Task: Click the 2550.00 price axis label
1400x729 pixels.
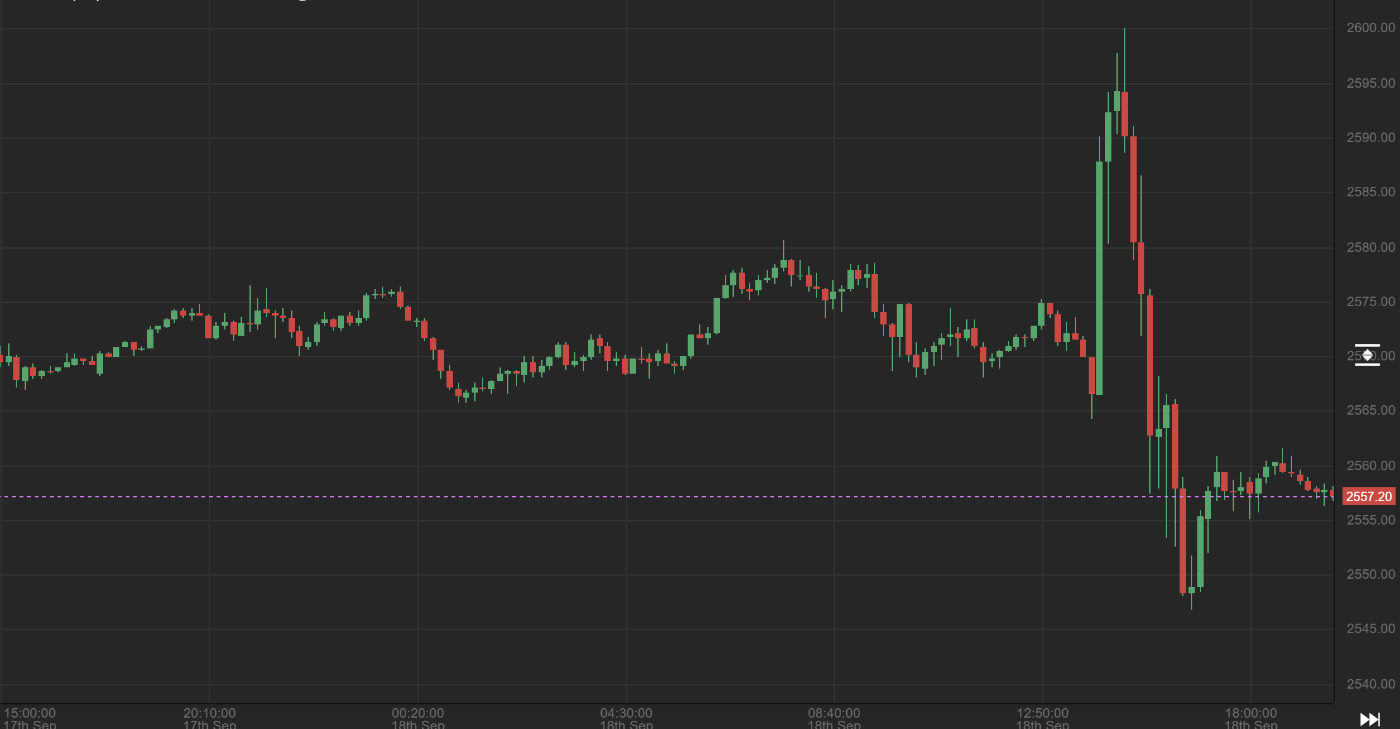Action: 1370,574
